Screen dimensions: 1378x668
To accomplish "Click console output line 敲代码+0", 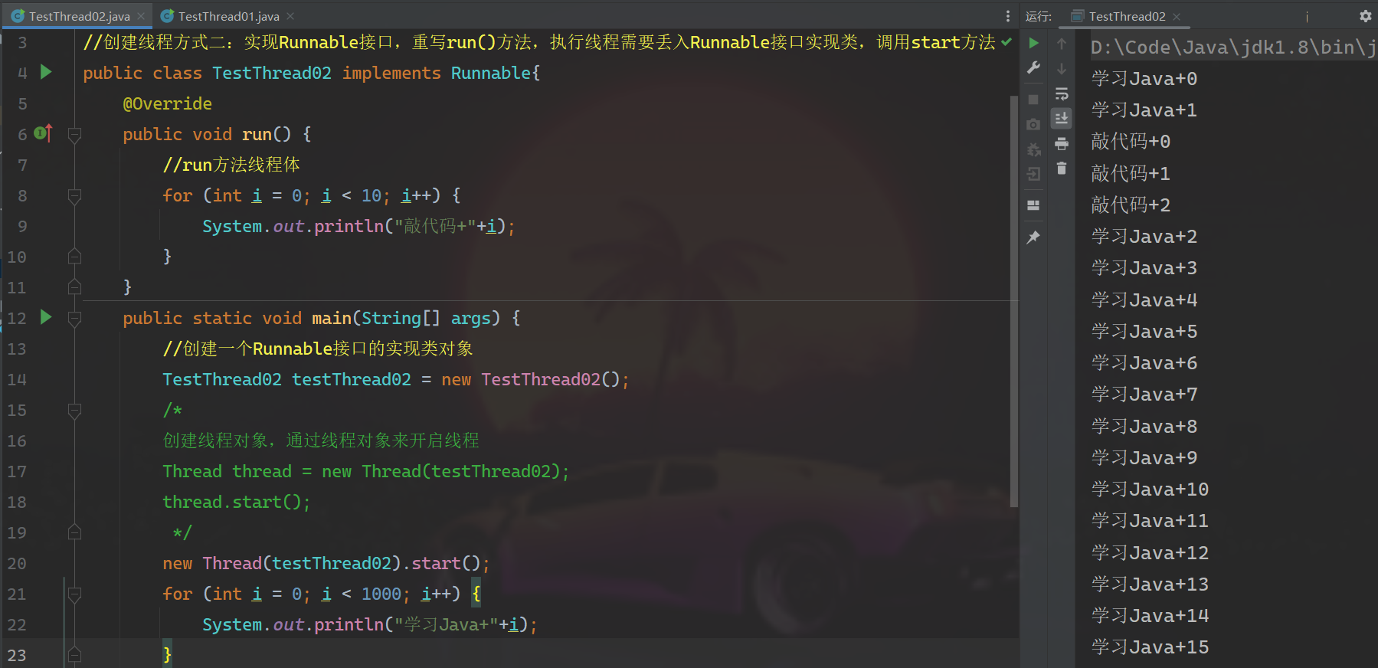I will pos(1130,142).
